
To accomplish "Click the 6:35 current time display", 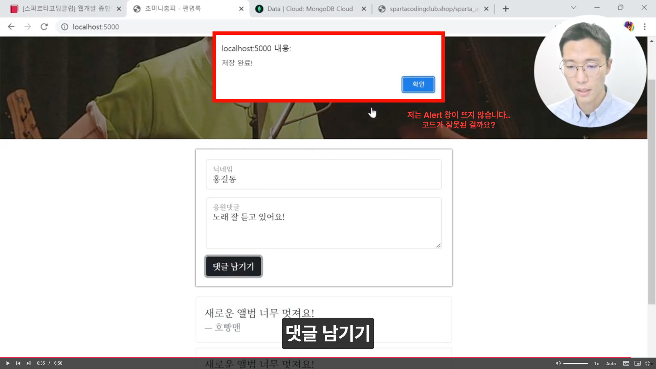I will [x=41, y=363].
